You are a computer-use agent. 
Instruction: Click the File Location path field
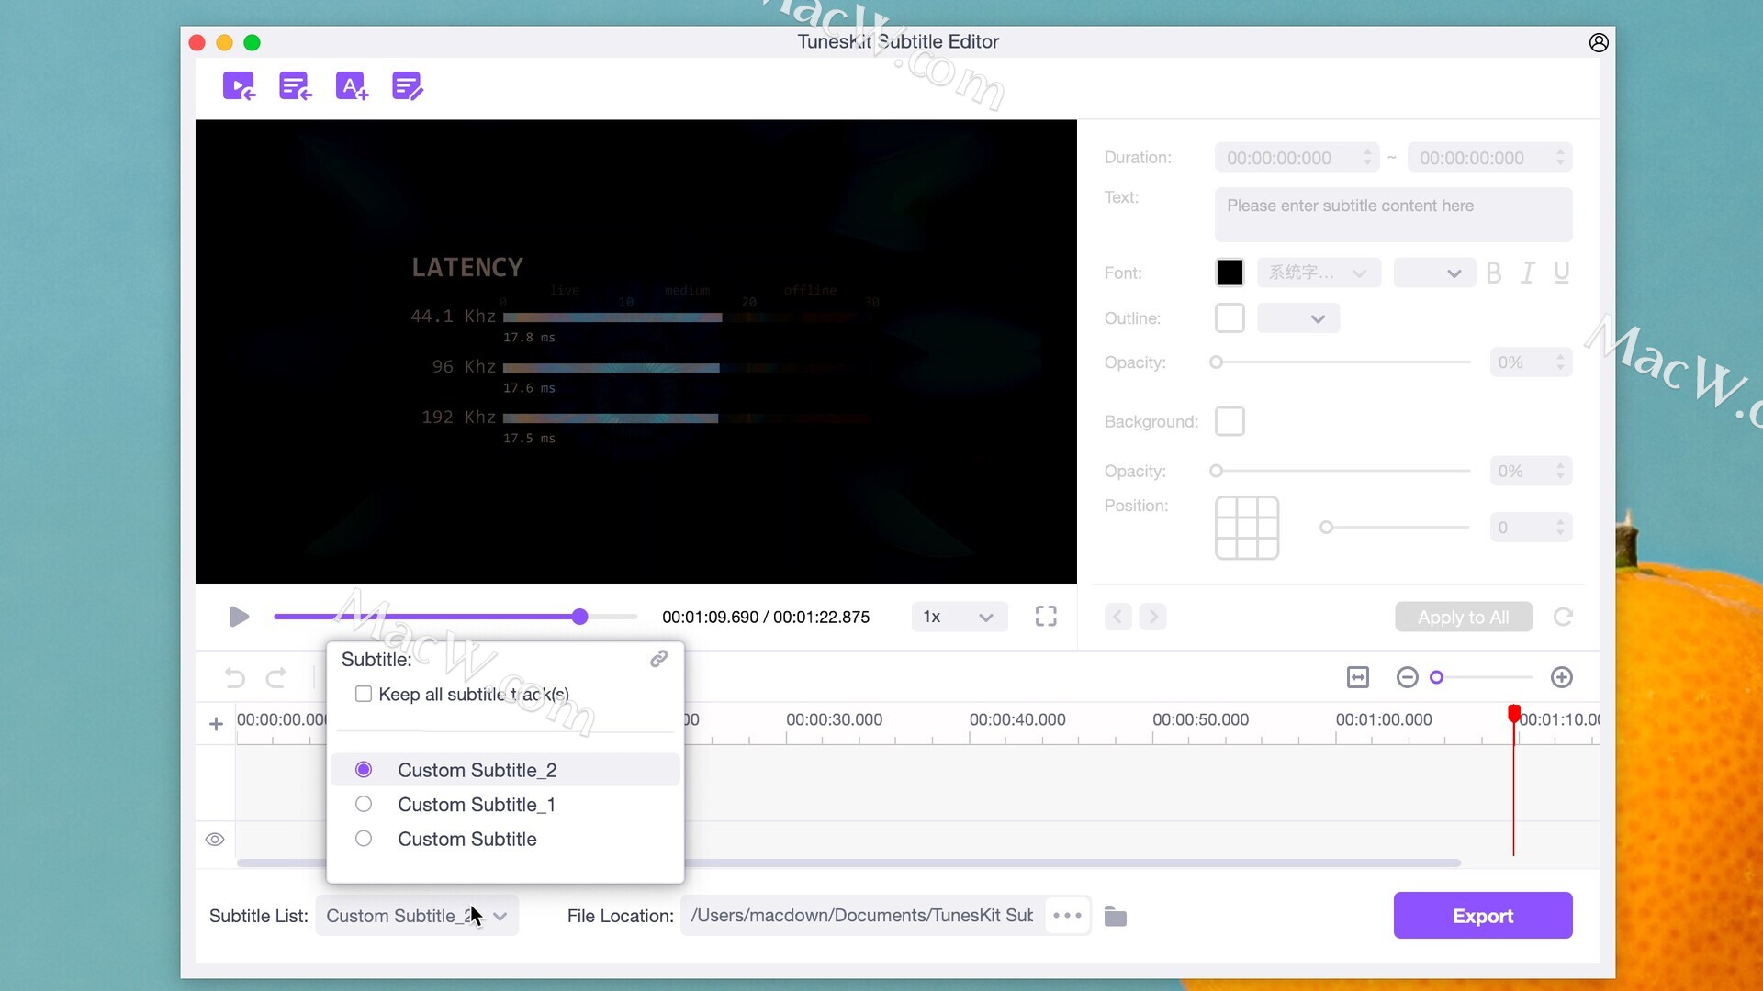pos(862,916)
